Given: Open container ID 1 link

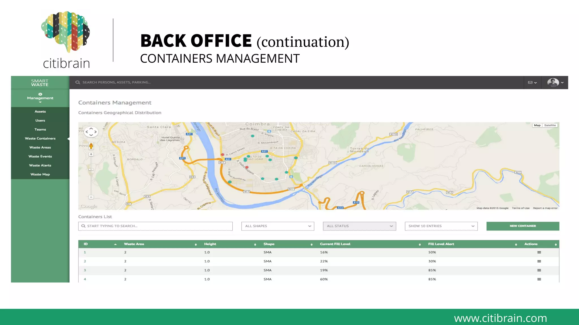Looking at the screenshot, I should (85, 252).
